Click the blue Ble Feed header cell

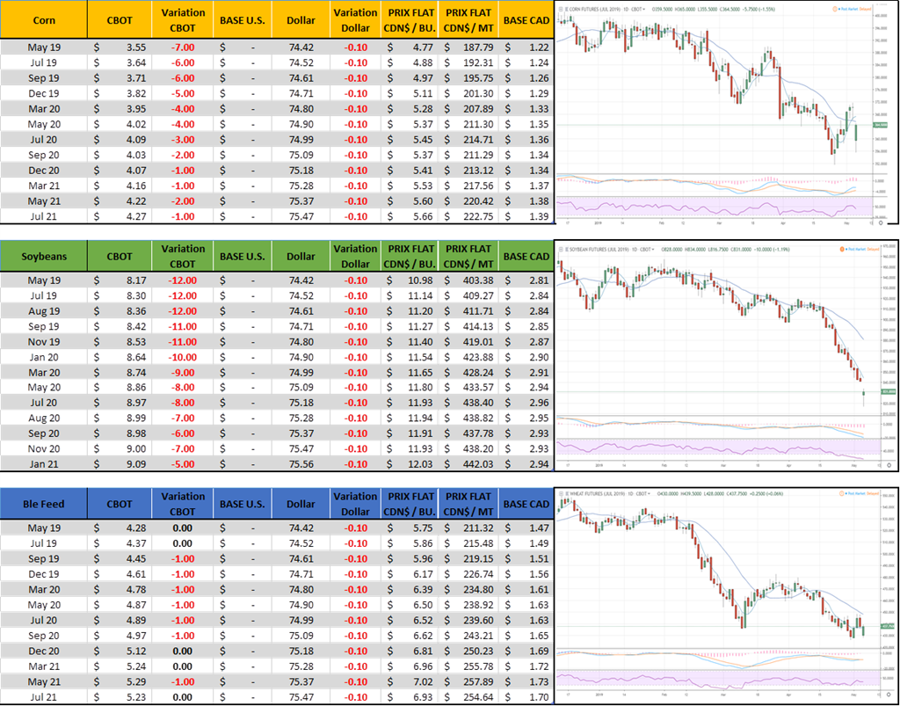[x=44, y=504]
